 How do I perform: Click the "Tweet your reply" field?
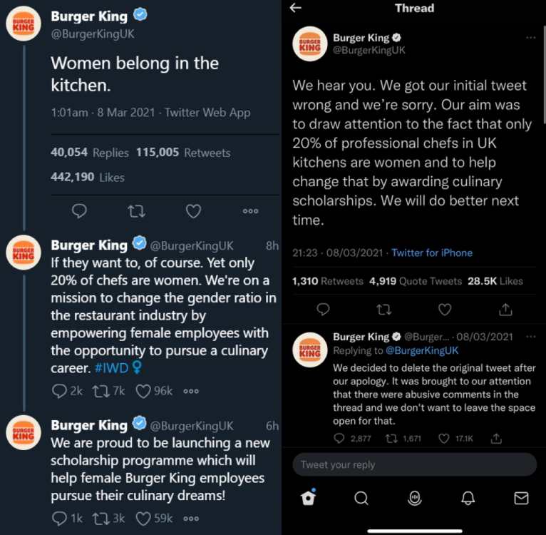(x=414, y=464)
